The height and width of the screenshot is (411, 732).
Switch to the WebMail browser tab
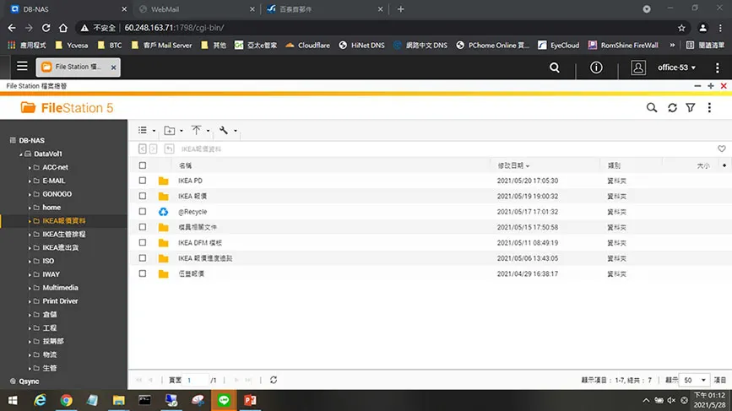pos(196,9)
